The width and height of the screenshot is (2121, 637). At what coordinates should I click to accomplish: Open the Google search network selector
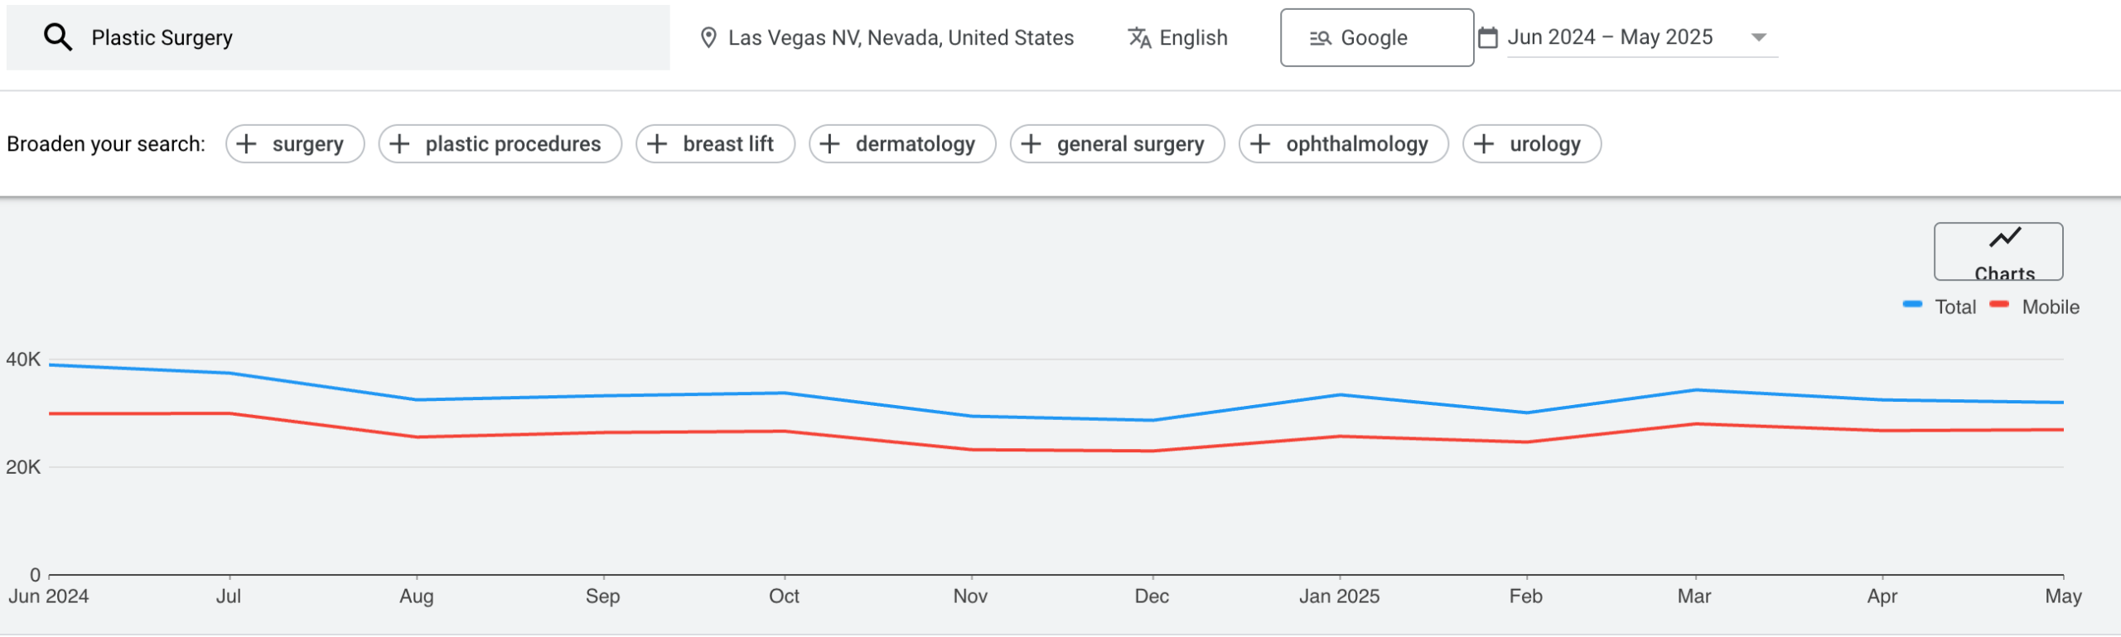click(1376, 38)
